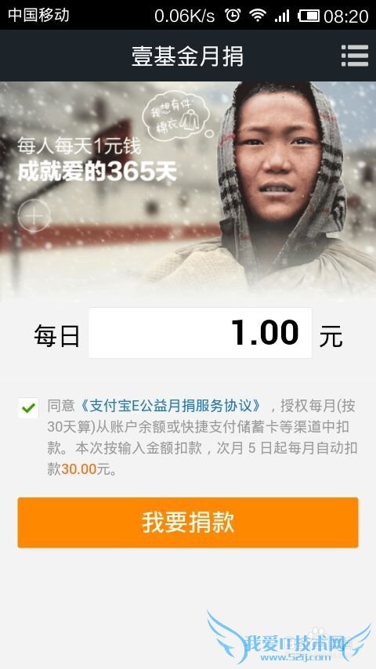Tap the alarm clock status icon
This screenshot has width=376, height=669.
click(x=232, y=16)
